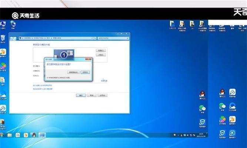247x148 pixels.
Task: Click Revert (还原) in Display Settings dialog
Action: pyautogui.click(x=85, y=72)
